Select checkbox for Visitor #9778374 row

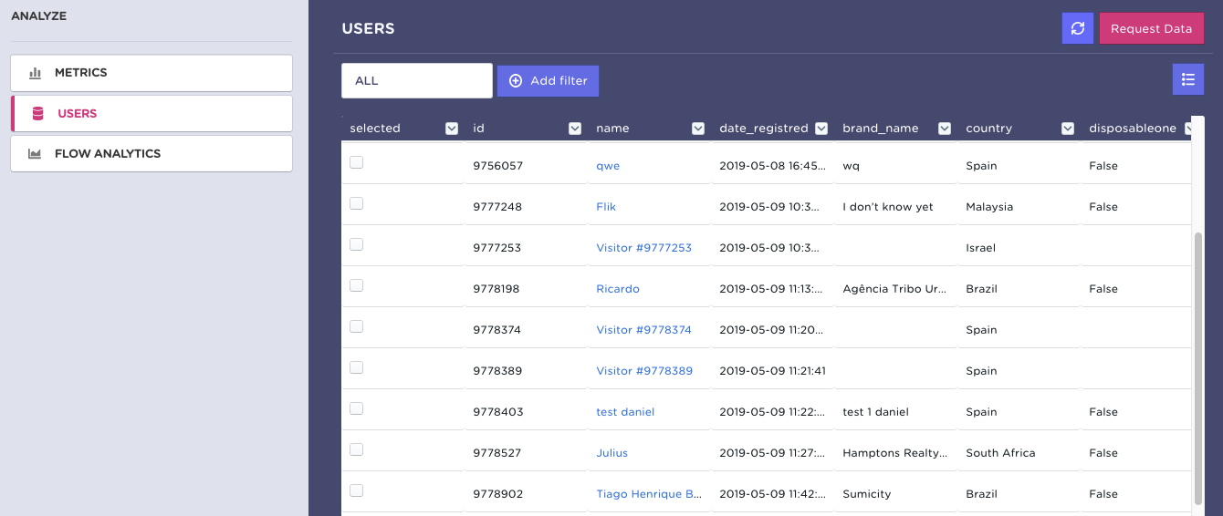coord(356,326)
